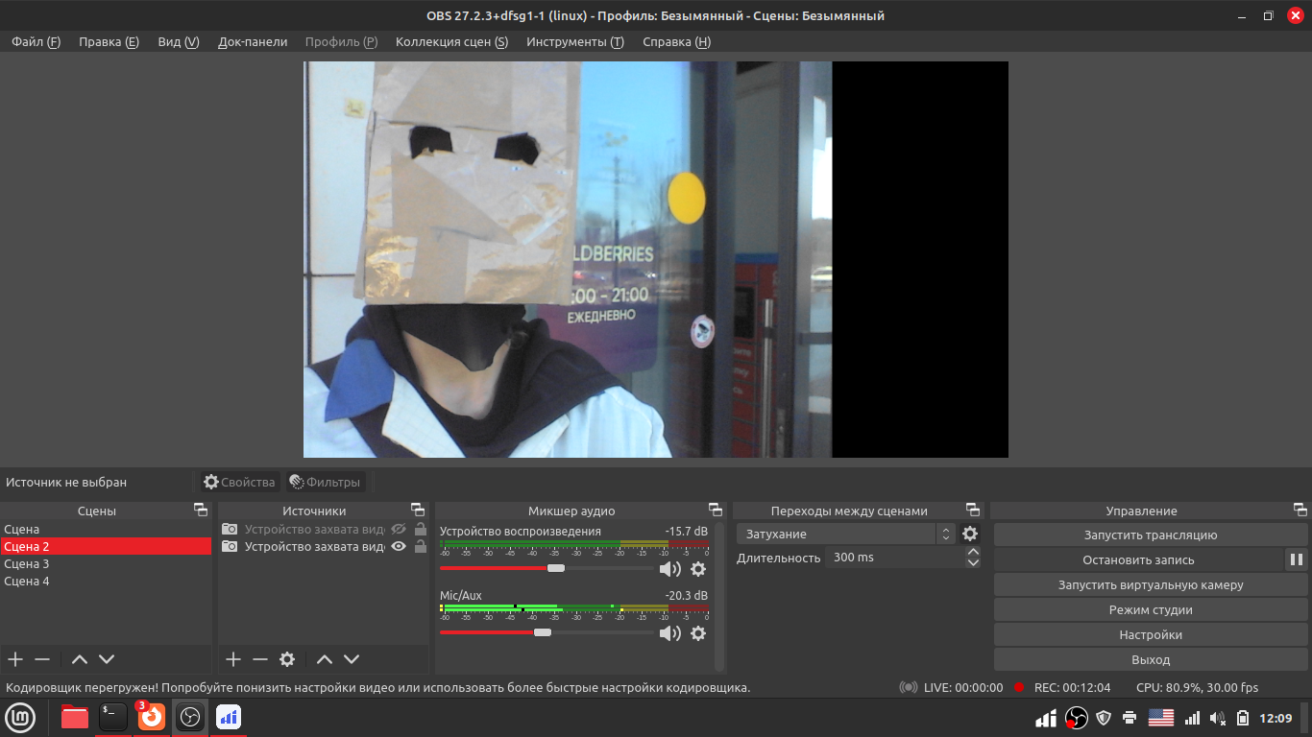Screen dimensions: 1312x737
Task: Open source properties gear in Sources panel
Action: tap(287, 659)
